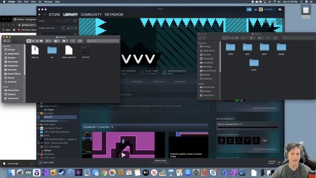Screen dimensions: 316x178
Task: Open the Action gear dropdown in left Finder
Action: [65, 41]
